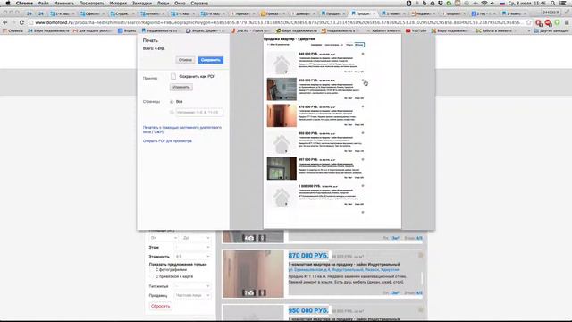Open the Файл menu
572x322 pixels.
[43, 3]
